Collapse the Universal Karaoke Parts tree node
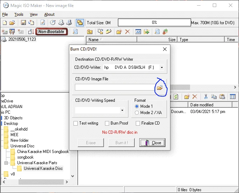This screenshot has height=193, width=239. (6, 163)
